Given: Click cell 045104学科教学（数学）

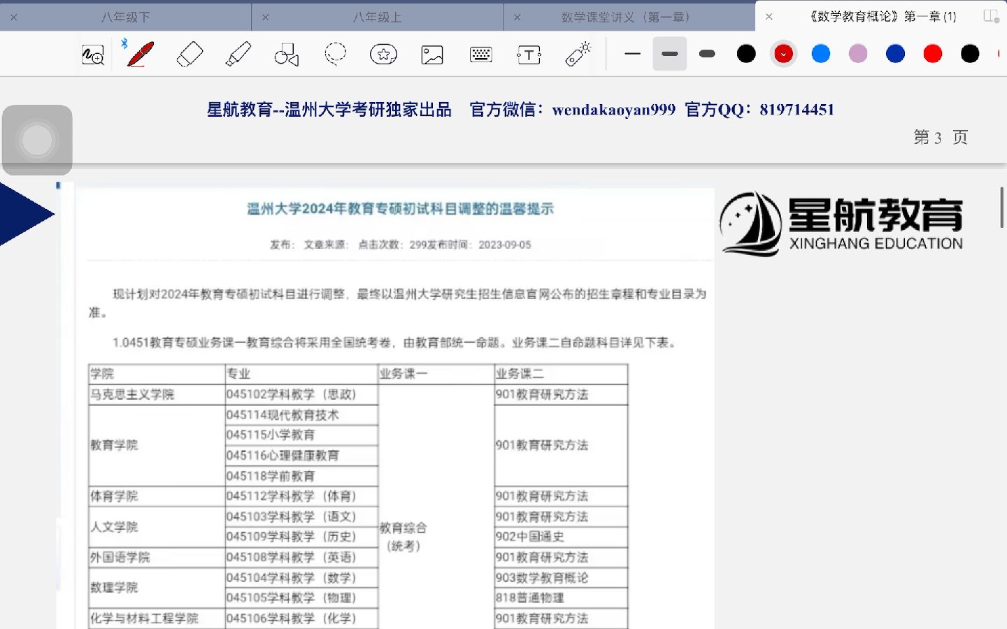Looking at the screenshot, I should 301,578.
